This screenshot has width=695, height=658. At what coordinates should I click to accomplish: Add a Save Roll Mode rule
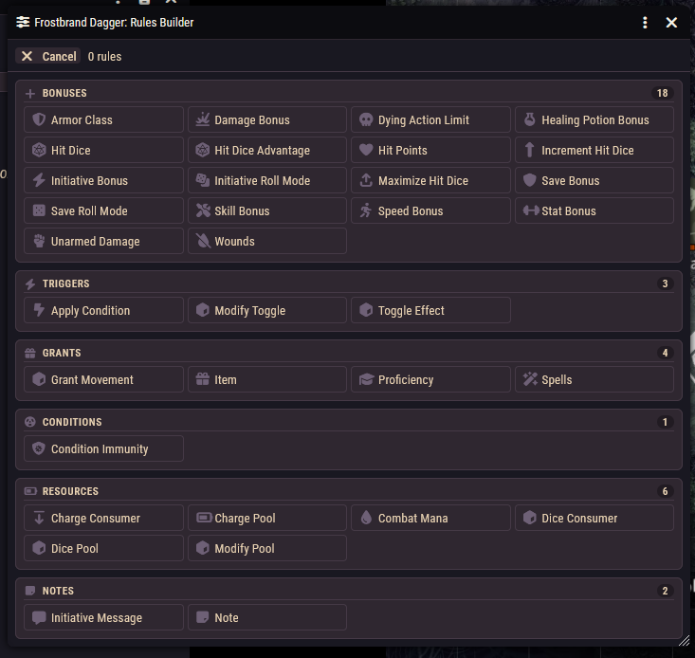[x=103, y=210]
